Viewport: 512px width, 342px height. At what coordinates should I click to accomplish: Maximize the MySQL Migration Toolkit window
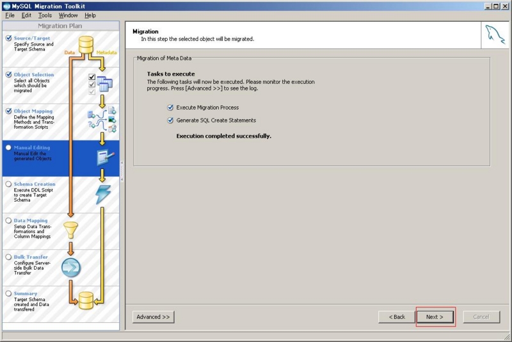pyautogui.click(x=495, y=6)
